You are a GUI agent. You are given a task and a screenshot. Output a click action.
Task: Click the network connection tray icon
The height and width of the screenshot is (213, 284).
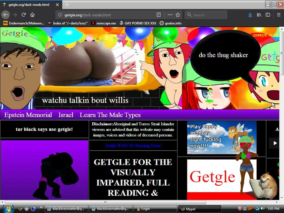pos(257,209)
